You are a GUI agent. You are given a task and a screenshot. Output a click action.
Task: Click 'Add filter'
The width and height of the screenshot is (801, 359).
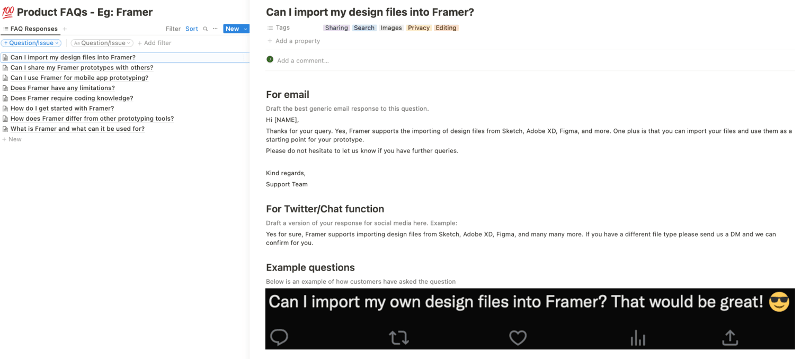click(154, 43)
